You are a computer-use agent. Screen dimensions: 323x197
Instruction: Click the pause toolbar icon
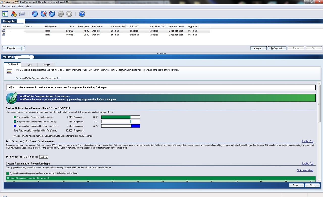[x=61, y=14]
